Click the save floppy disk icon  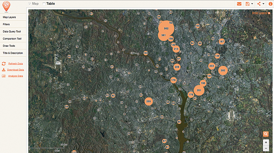pyautogui.click(x=248, y=4)
